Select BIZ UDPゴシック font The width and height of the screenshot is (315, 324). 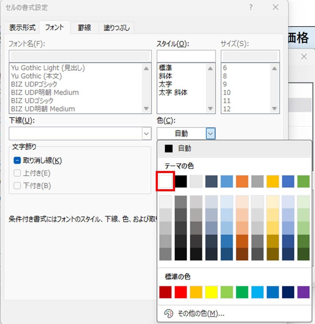click(x=34, y=84)
